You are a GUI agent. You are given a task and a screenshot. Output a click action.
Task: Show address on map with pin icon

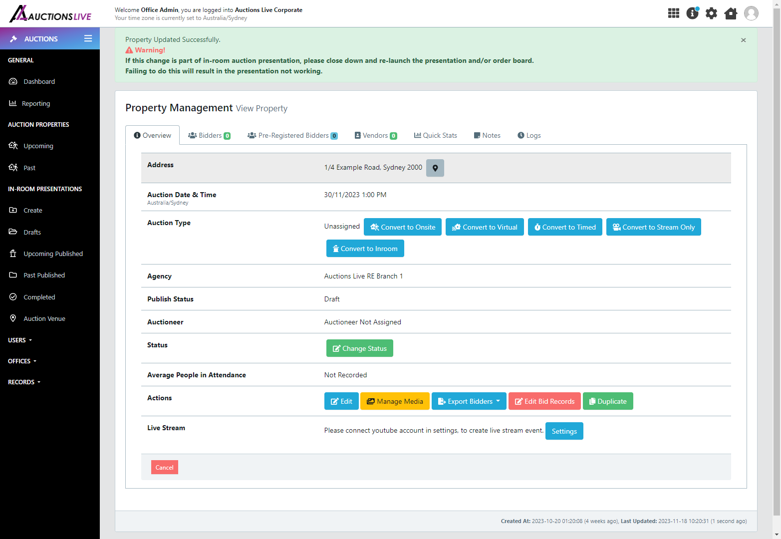pyautogui.click(x=435, y=168)
